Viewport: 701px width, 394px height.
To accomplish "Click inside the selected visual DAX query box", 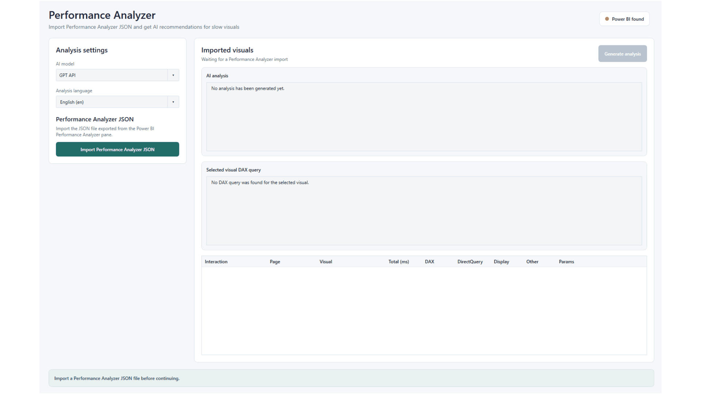I will [424, 211].
